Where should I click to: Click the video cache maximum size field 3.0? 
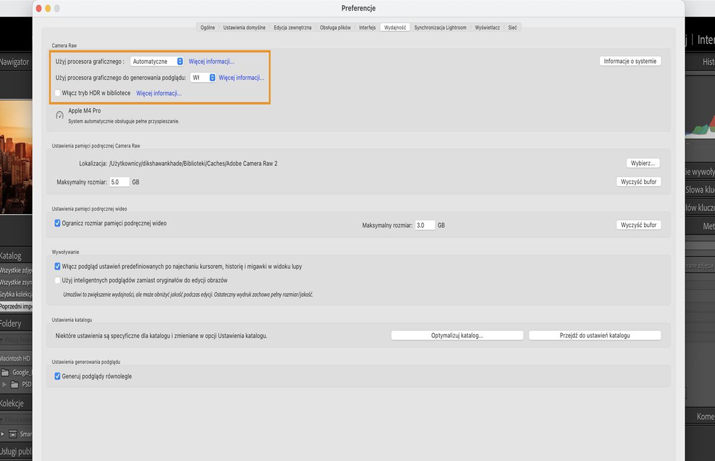425,225
